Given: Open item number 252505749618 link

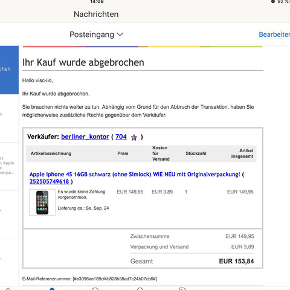Looking at the screenshot, I should pyautogui.click(x=50, y=181).
